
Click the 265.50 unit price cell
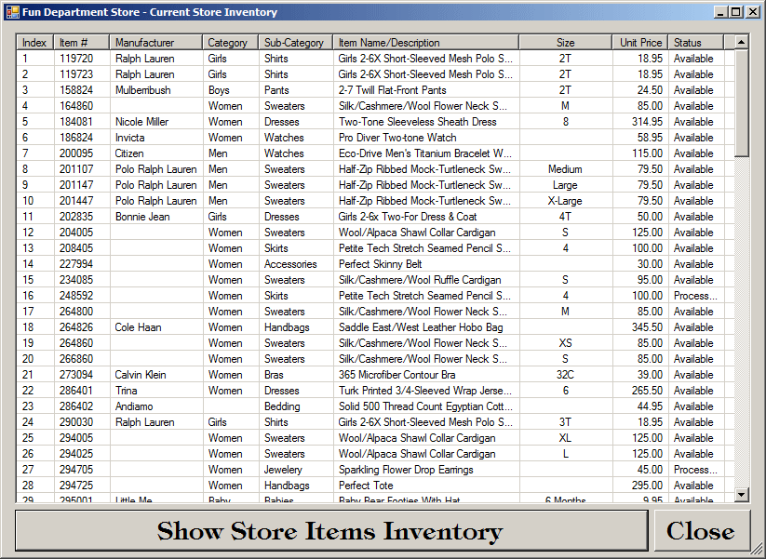647,391
